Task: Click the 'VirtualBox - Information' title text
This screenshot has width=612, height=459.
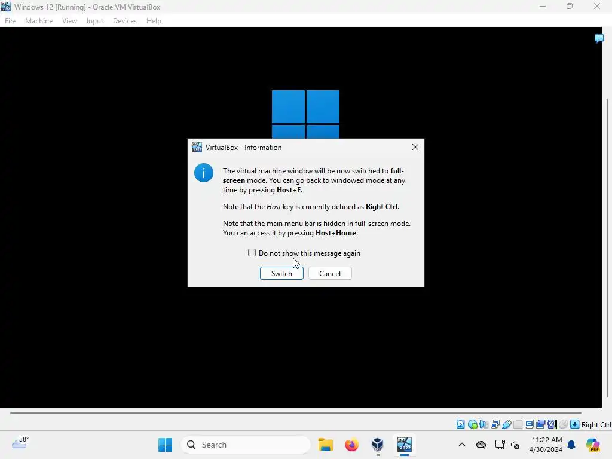Action: [x=244, y=148]
